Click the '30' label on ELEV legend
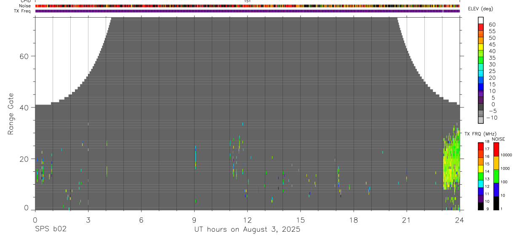Image resolution: width=517 pixels, height=238 pixels. pos(492,65)
